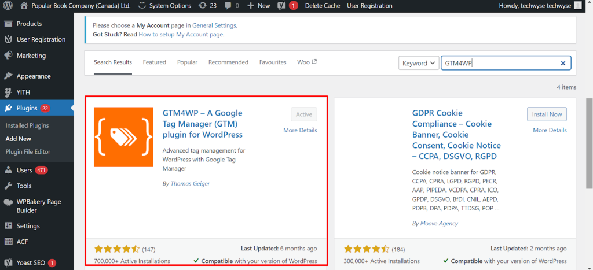The image size is (593, 270).
Task: Switch to the Recommended tab
Action: [228, 62]
